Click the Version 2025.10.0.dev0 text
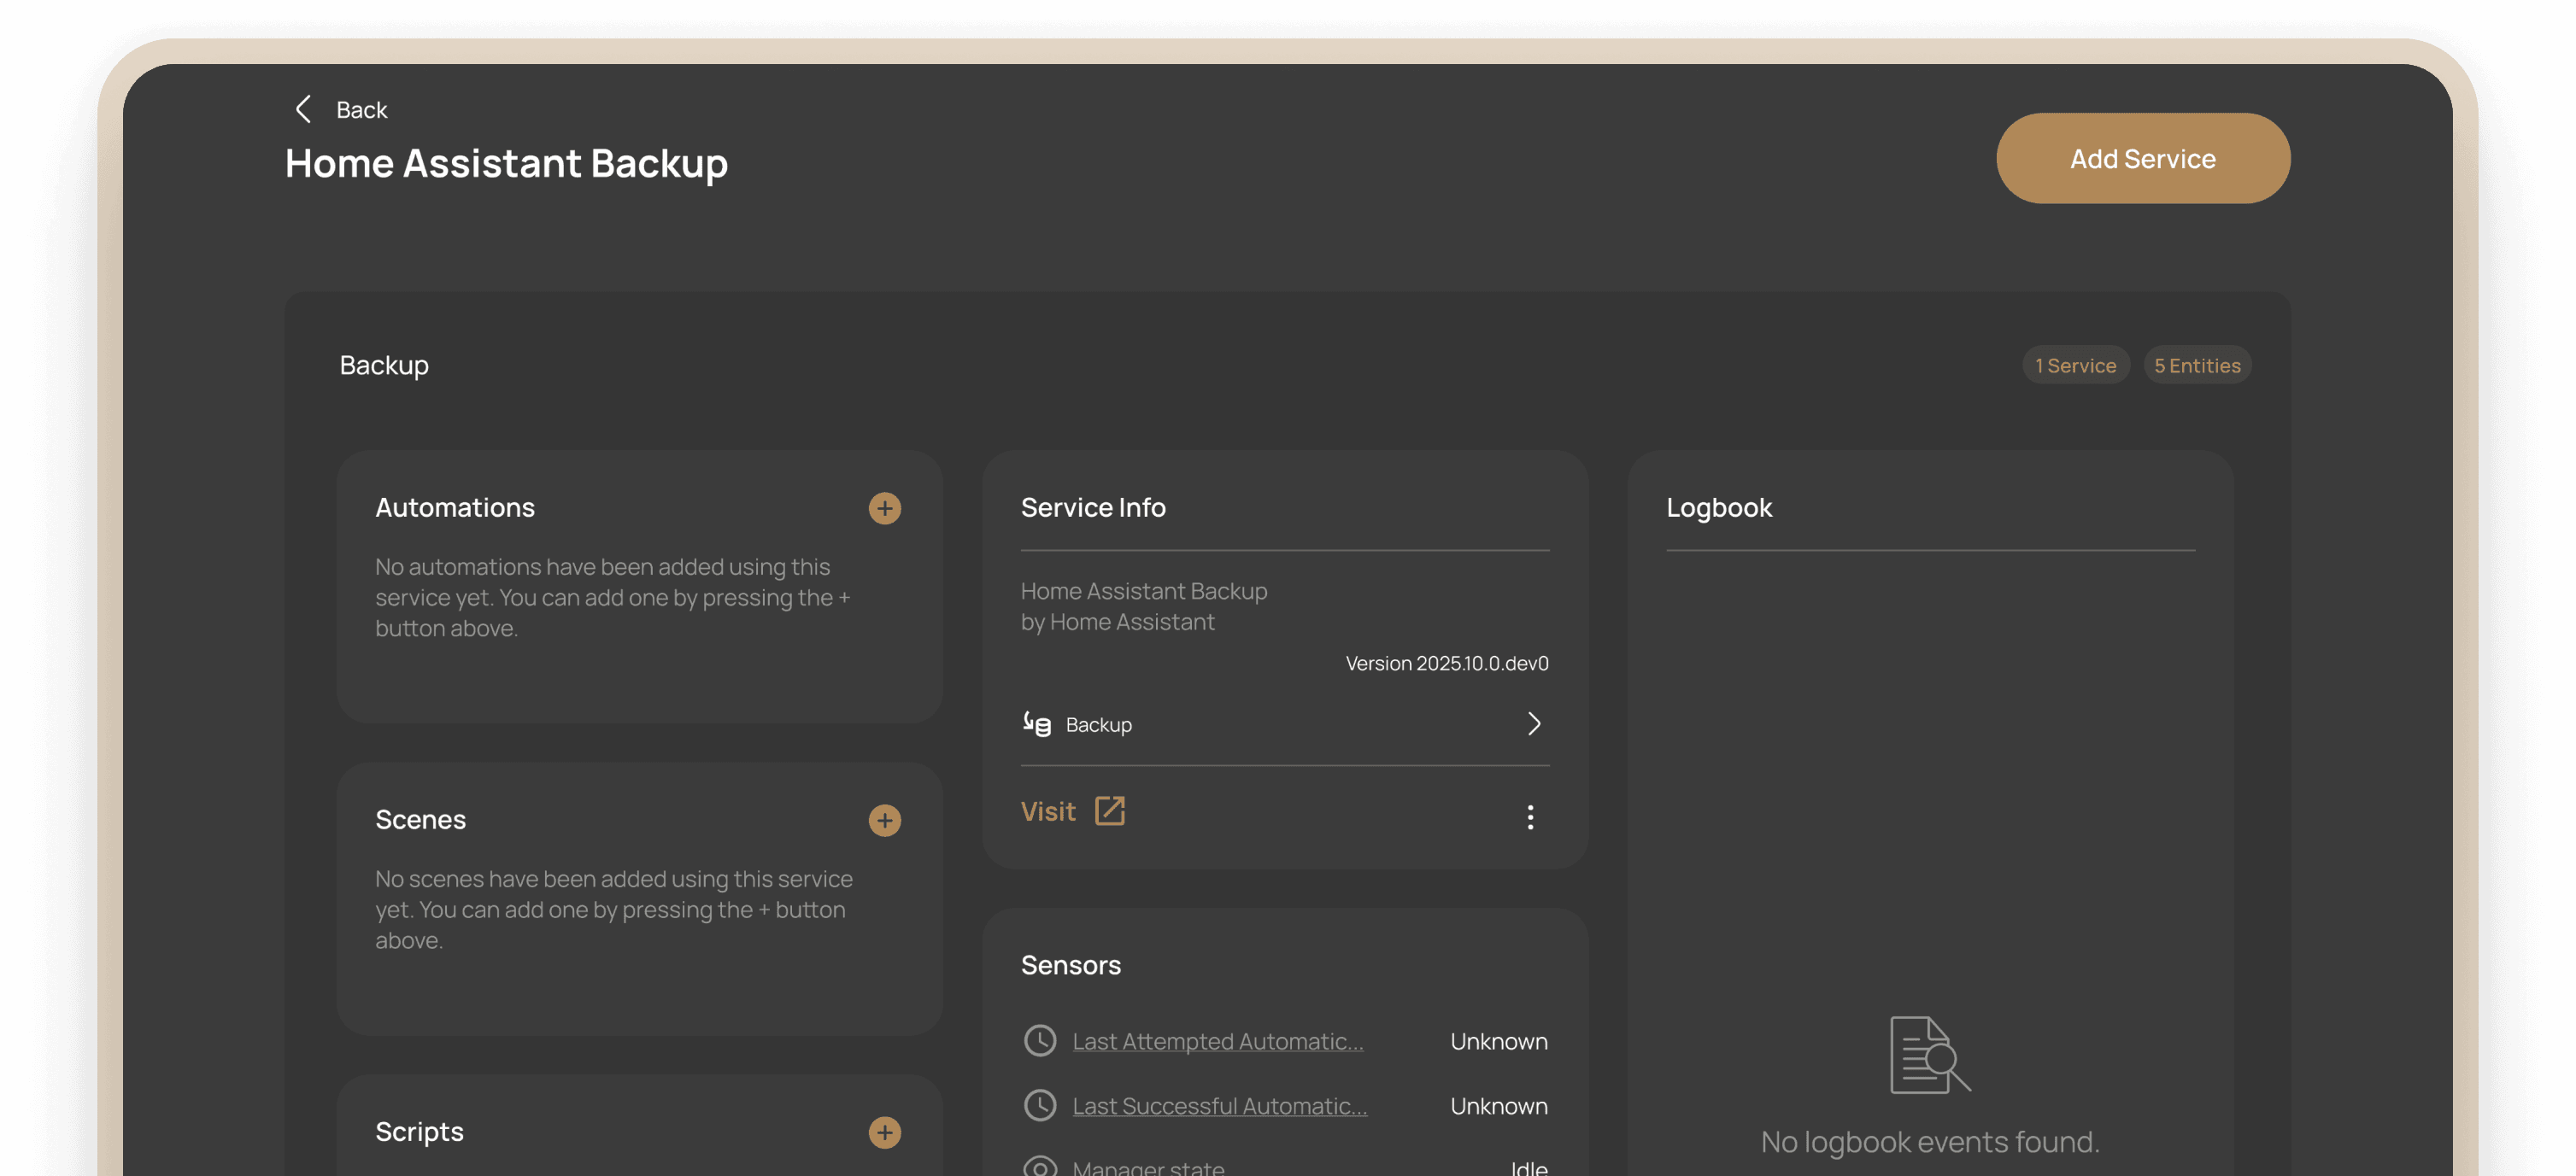 pyautogui.click(x=1446, y=663)
